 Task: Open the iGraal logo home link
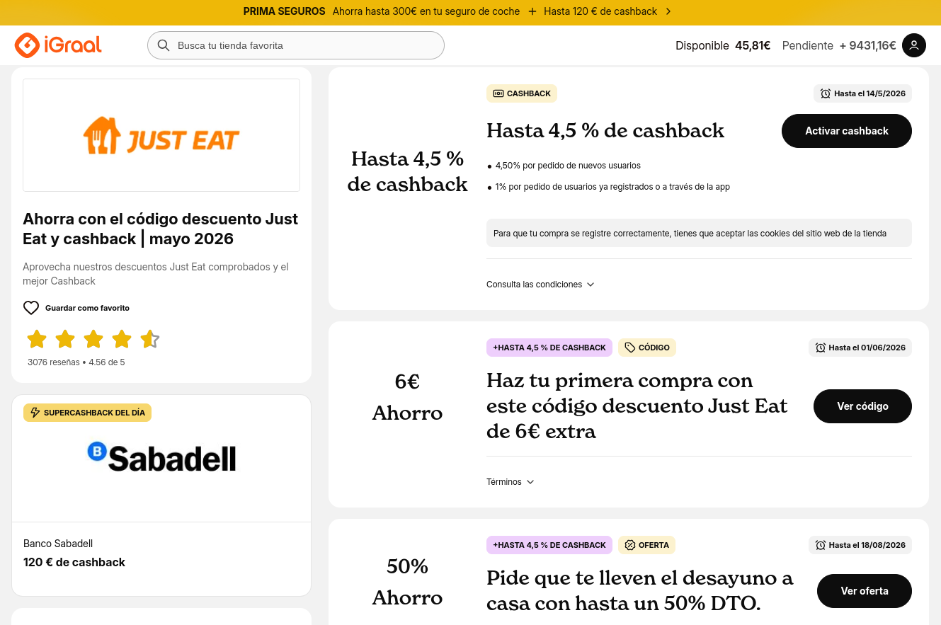[58, 45]
